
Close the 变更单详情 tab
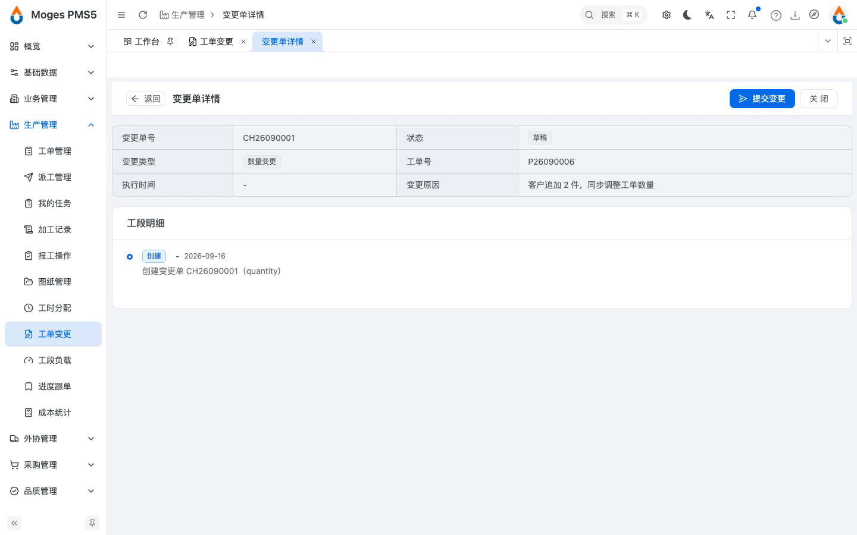point(314,42)
